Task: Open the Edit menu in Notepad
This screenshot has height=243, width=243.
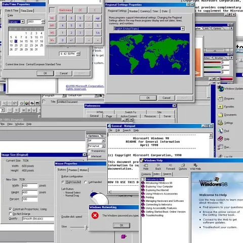Action: (x=117, y=130)
